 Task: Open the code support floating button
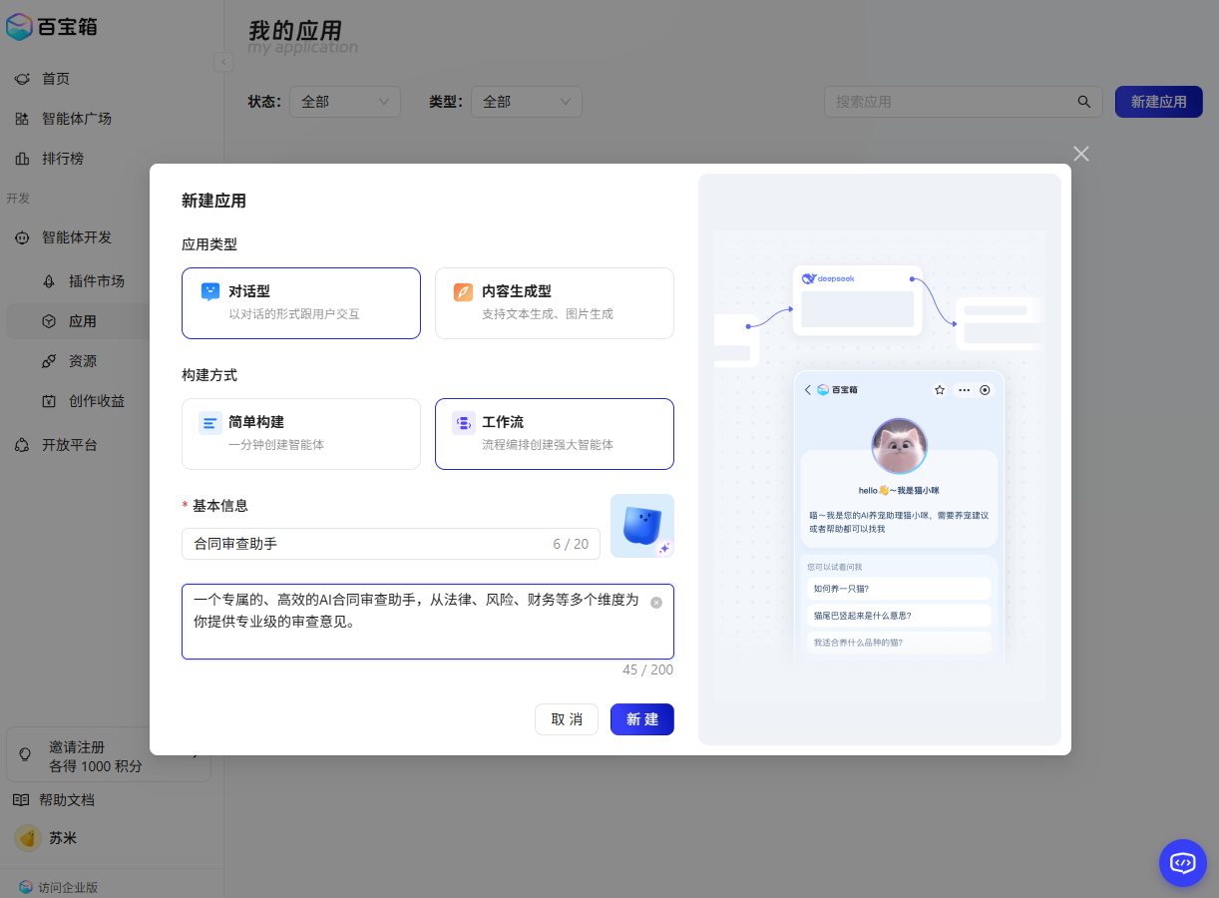(1182, 863)
